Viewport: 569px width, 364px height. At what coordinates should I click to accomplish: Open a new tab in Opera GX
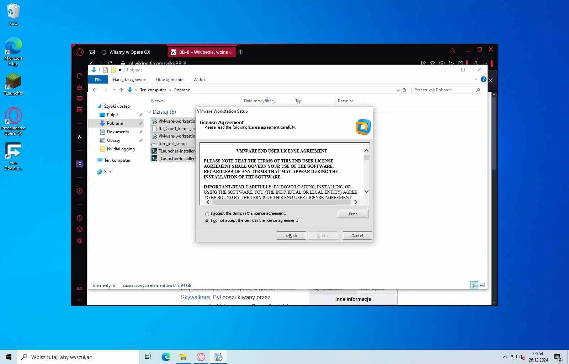coord(240,52)
